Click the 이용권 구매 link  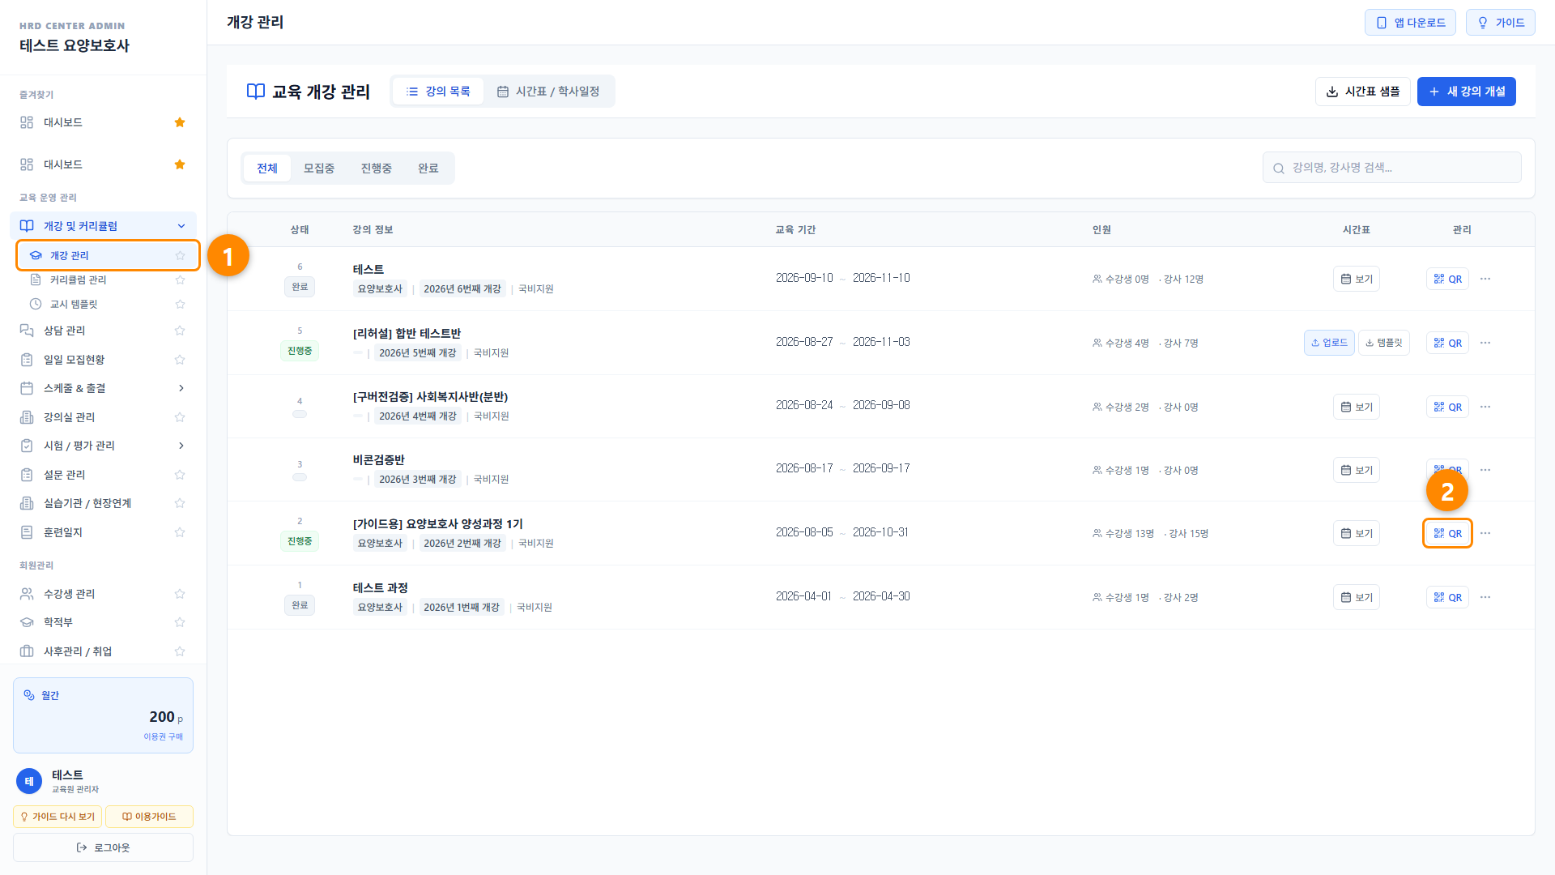tap(163, 736)
